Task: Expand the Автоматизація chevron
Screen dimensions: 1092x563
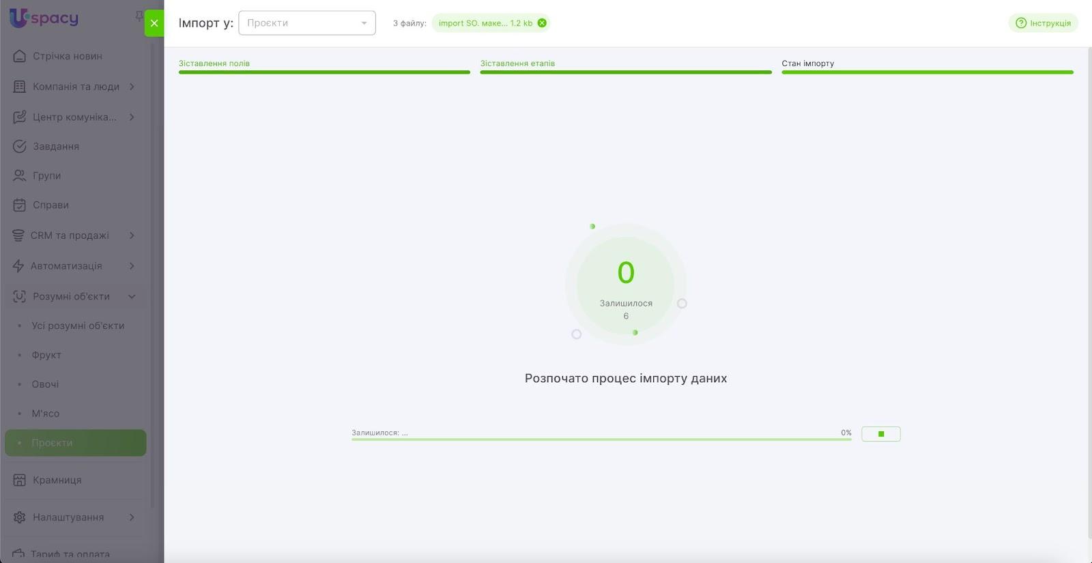Action: point(132,266)
